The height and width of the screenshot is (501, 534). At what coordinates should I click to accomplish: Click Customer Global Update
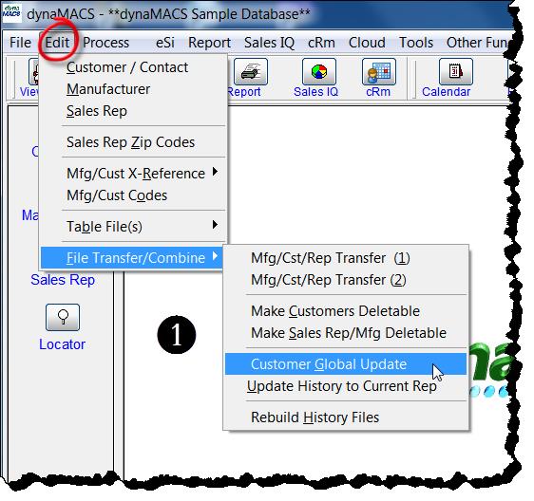[x=345, y=364]
